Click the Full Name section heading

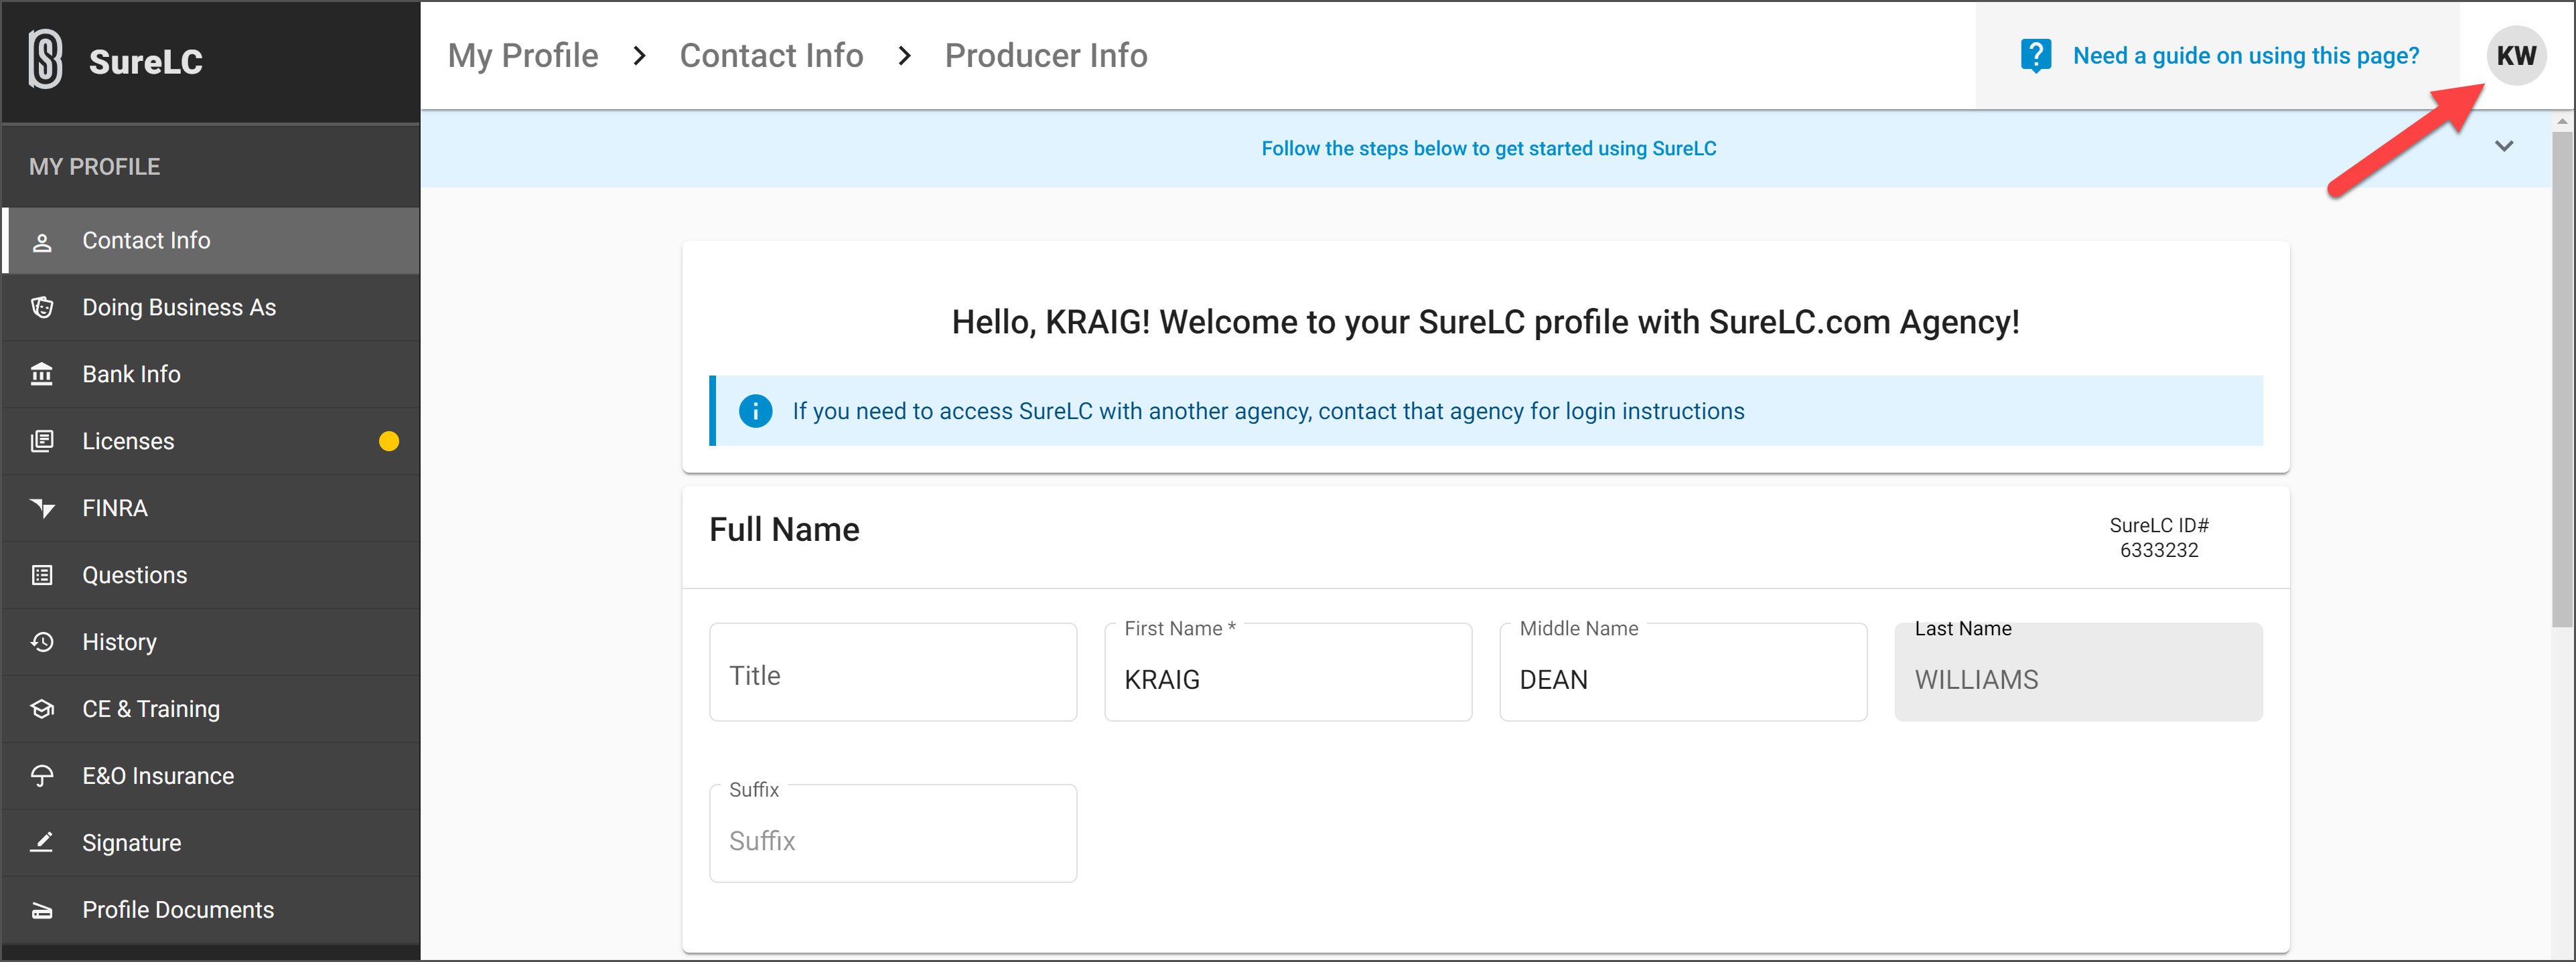click(784, 530)
